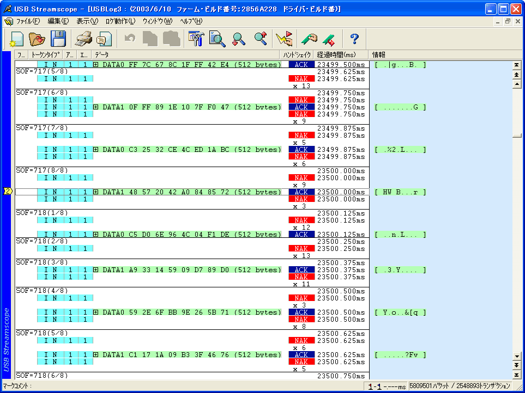The width and height of the screenshot is (525, 393).
Task: Open a log file with the folder icon
Action: [37, 39]
